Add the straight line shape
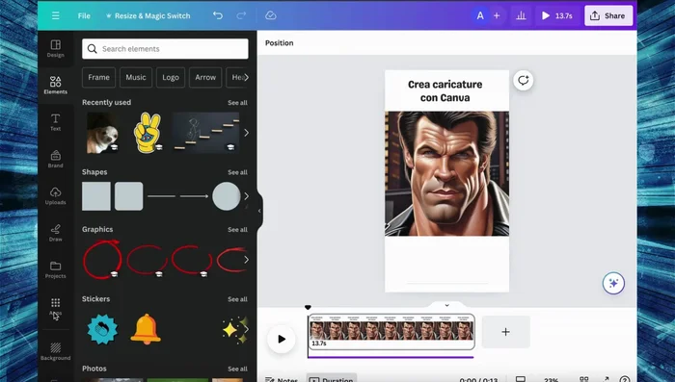Image resolution: width=675 pixels, height=382 pixels. [161, 196]
